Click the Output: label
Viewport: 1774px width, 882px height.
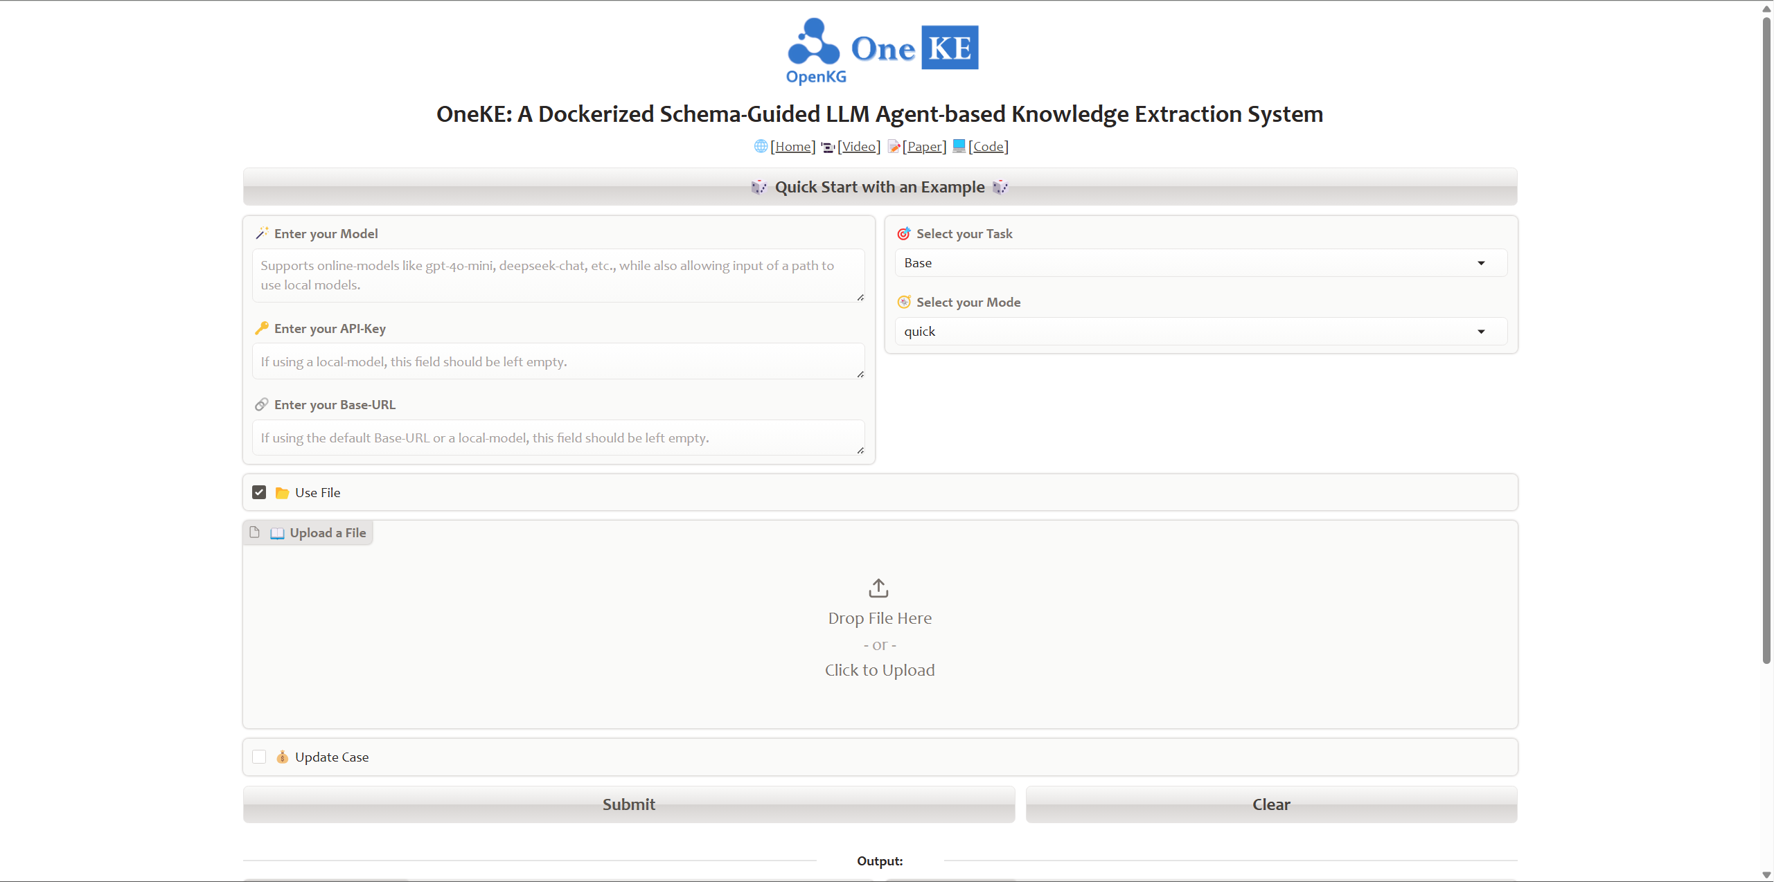click(880, 861)
